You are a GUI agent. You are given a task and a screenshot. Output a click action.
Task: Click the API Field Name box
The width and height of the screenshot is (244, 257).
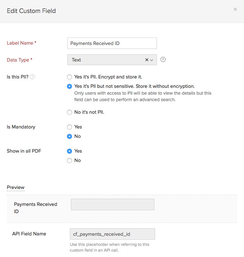112,234
